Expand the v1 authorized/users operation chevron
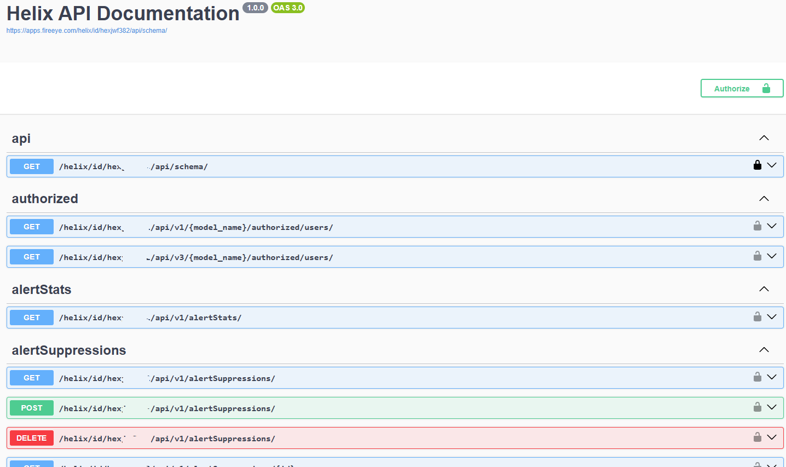This screenshot has width=786, height=467. pyautogui.click(x=772, y=226)
